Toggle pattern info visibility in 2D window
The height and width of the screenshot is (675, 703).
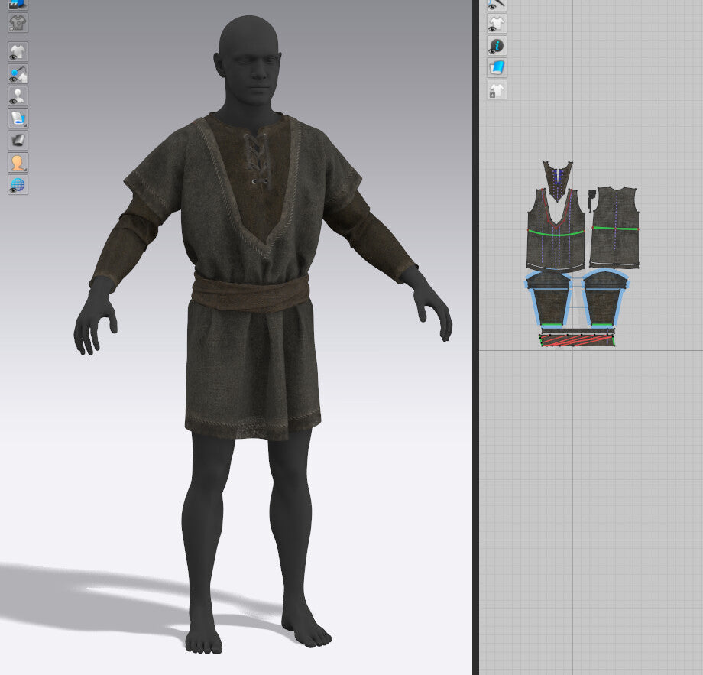pos(497,45)
